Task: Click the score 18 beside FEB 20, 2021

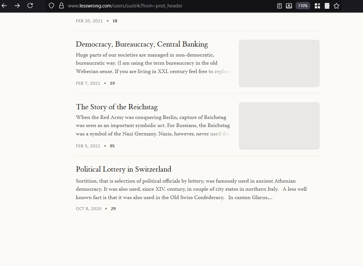Action: (x=115, y=21)
